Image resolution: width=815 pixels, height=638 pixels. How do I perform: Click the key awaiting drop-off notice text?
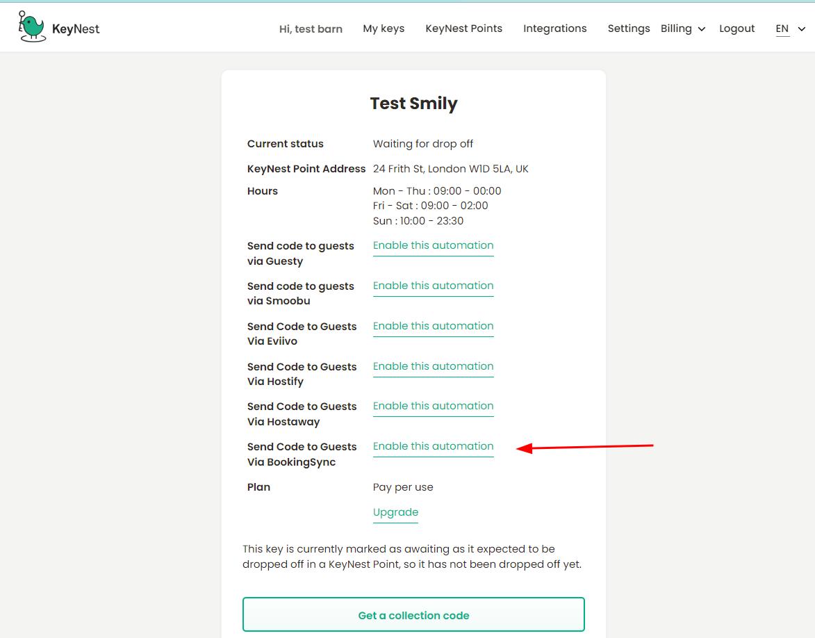(411, 557)
